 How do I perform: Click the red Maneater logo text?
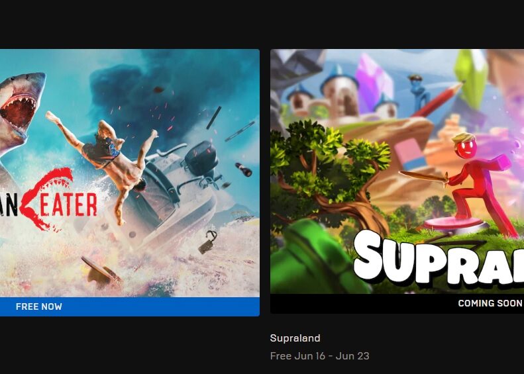48,201
